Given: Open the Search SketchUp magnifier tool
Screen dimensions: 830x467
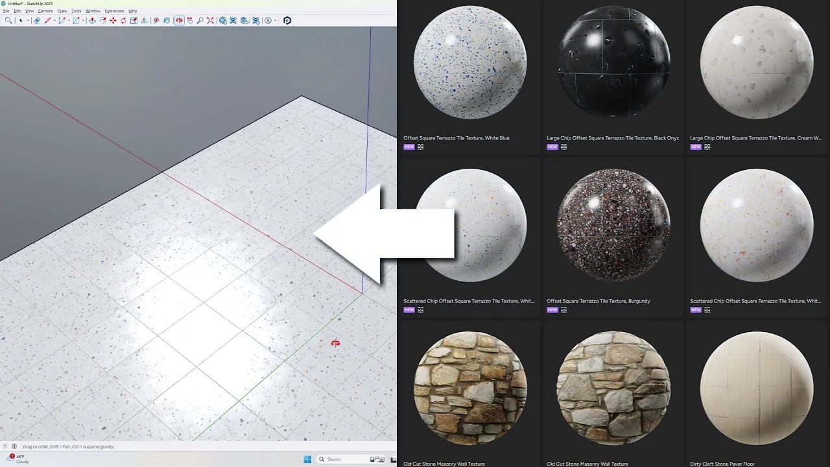Looking at the screenshot, I should point(8,21).
